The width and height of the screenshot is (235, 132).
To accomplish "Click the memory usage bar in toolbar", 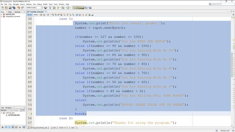I will pyautogui.click(x=78, y=8).
